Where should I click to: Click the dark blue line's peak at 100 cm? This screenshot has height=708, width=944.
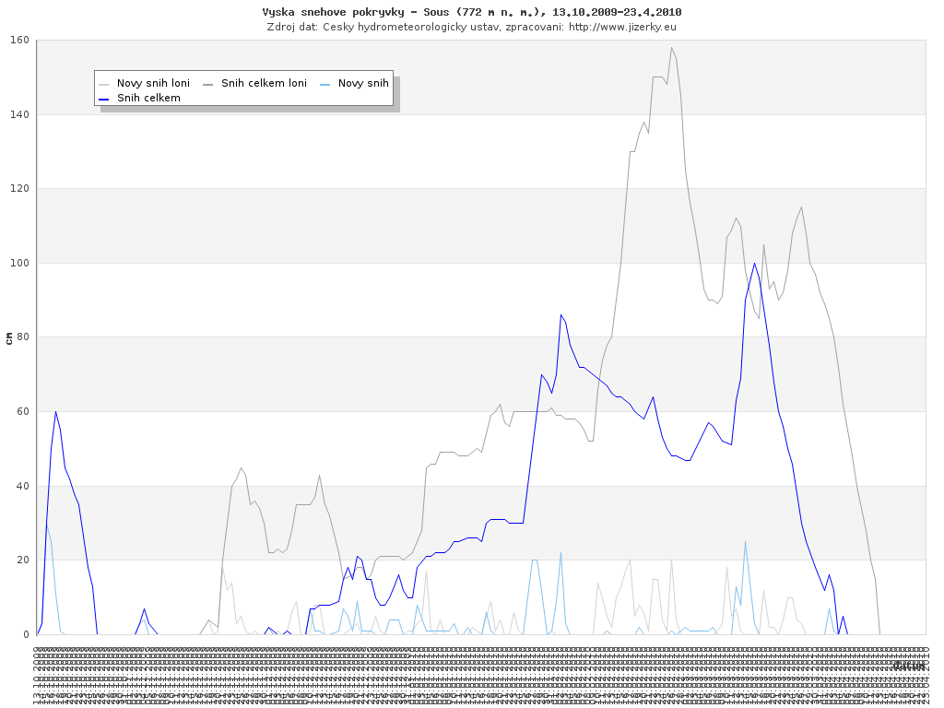point(754,264)
